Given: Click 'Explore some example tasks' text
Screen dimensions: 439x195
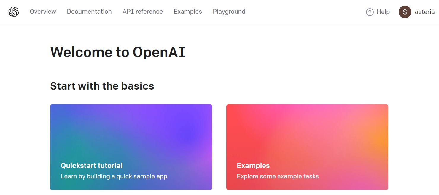Looking at the screenshot, I should coord(278,176).
